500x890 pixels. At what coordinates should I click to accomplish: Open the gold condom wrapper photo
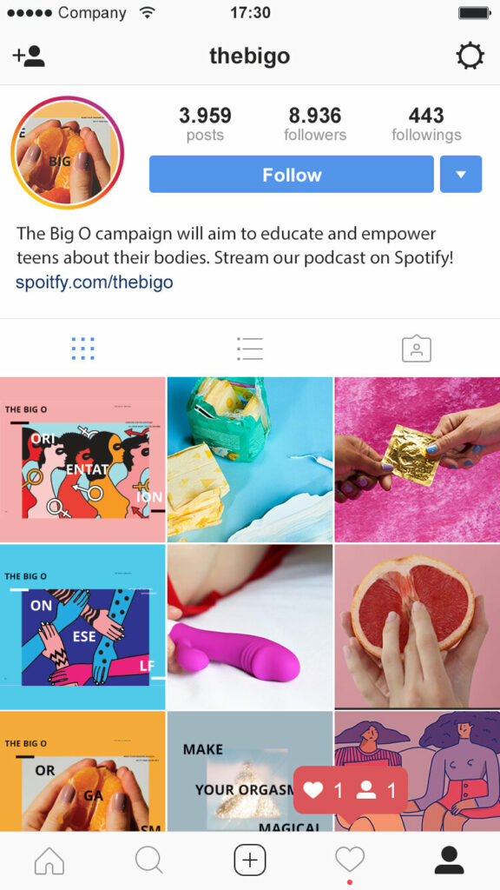click(418, 460)
